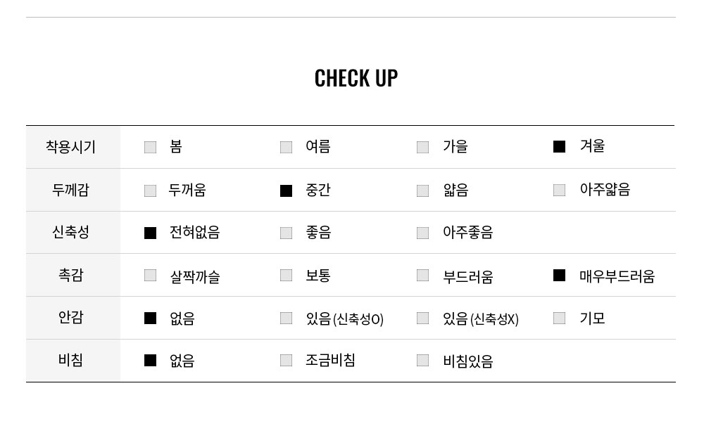This screenshot has width=704, height=438.
Task: Check the 있음(신축성O) lining checkbox
Action: tap(286, 318)
